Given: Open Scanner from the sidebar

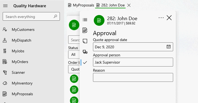Looking at the screenshot, I should (x=18, y=73).
